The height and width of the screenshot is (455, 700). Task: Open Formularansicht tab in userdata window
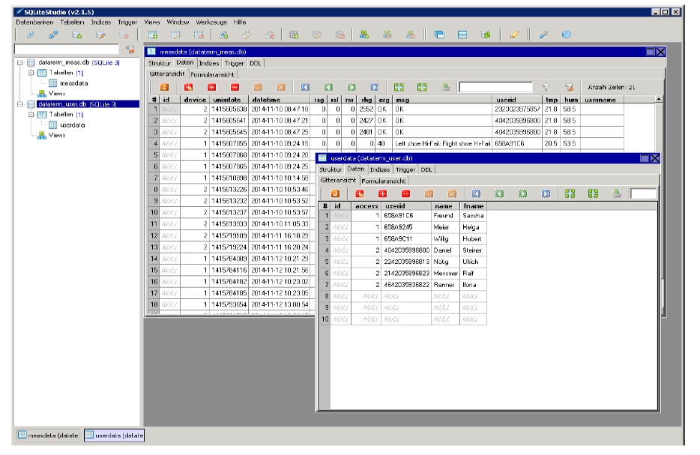pyautogui.click(x=384, y=181)
